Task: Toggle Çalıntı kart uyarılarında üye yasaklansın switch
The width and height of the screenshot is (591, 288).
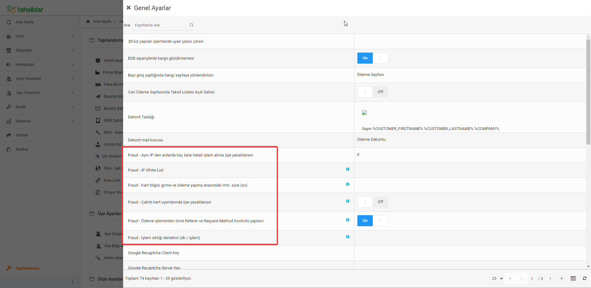Action: pos(372,202)
